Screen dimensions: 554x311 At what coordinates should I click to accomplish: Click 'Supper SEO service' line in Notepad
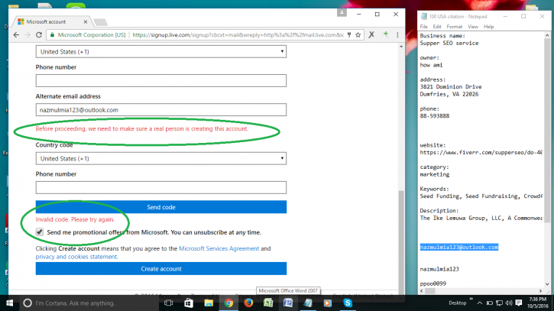pos(449,43)
